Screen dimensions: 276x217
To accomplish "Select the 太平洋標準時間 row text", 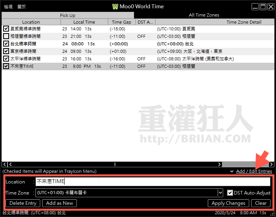I will (25, 59).
